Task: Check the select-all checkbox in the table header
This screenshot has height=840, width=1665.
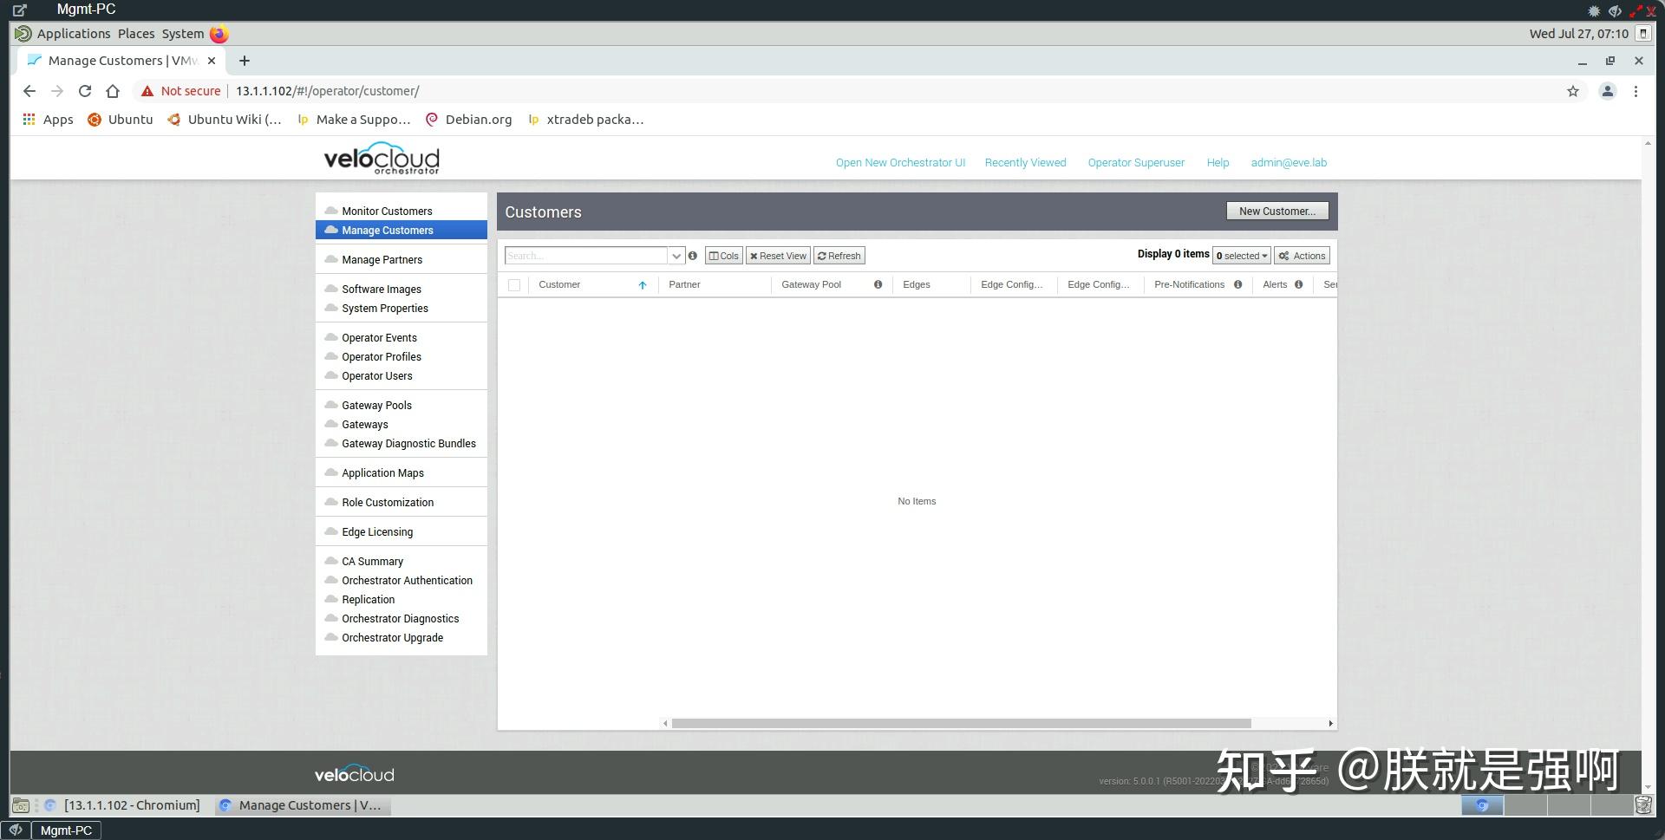Action: [514, 284]
